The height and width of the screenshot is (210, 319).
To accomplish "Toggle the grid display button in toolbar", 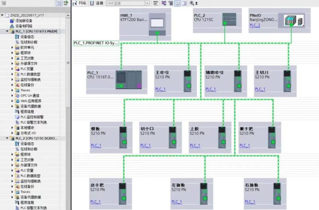I will (x=178, y=3).
